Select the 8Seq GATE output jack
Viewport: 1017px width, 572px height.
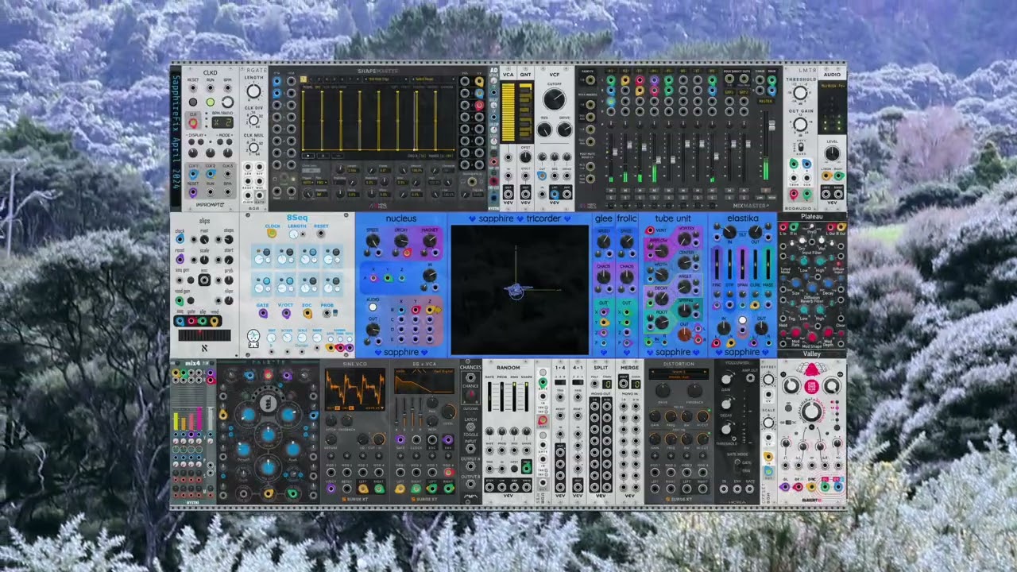point(263,313)
